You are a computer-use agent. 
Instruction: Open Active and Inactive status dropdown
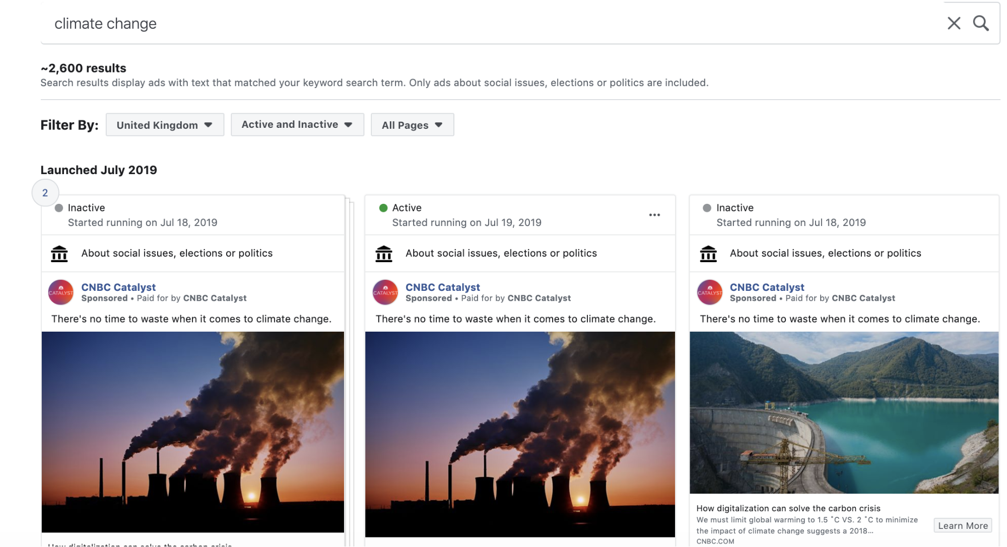tap(297, 124)
